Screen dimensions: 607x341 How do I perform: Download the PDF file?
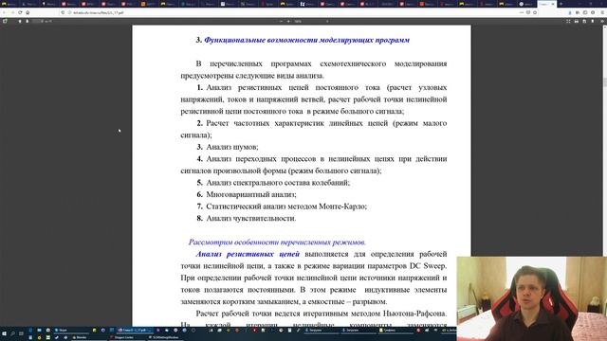584,21
